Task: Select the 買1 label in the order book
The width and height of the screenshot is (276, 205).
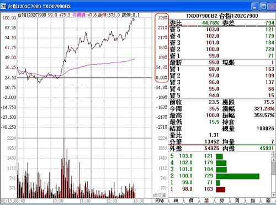Action: click(x=175, y=69)
